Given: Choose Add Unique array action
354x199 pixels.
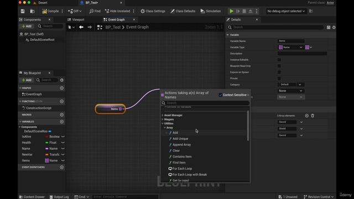Looking at the screenshot, I should 180,139.
